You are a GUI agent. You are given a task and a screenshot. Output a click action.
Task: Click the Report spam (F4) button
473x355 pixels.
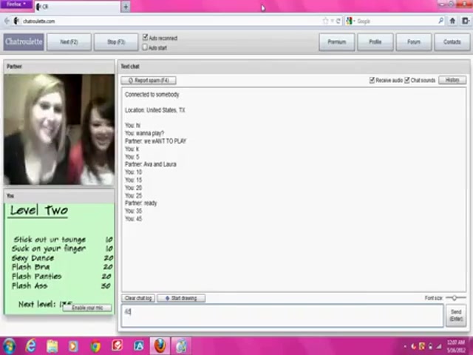149,80
